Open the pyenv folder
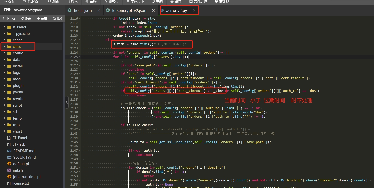This screenshot has height=188, width=374. pyautogui.click(x=18, y=92)
